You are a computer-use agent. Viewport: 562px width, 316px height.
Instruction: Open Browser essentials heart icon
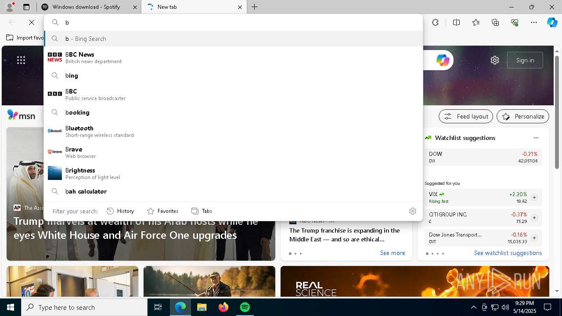point(515,22)
